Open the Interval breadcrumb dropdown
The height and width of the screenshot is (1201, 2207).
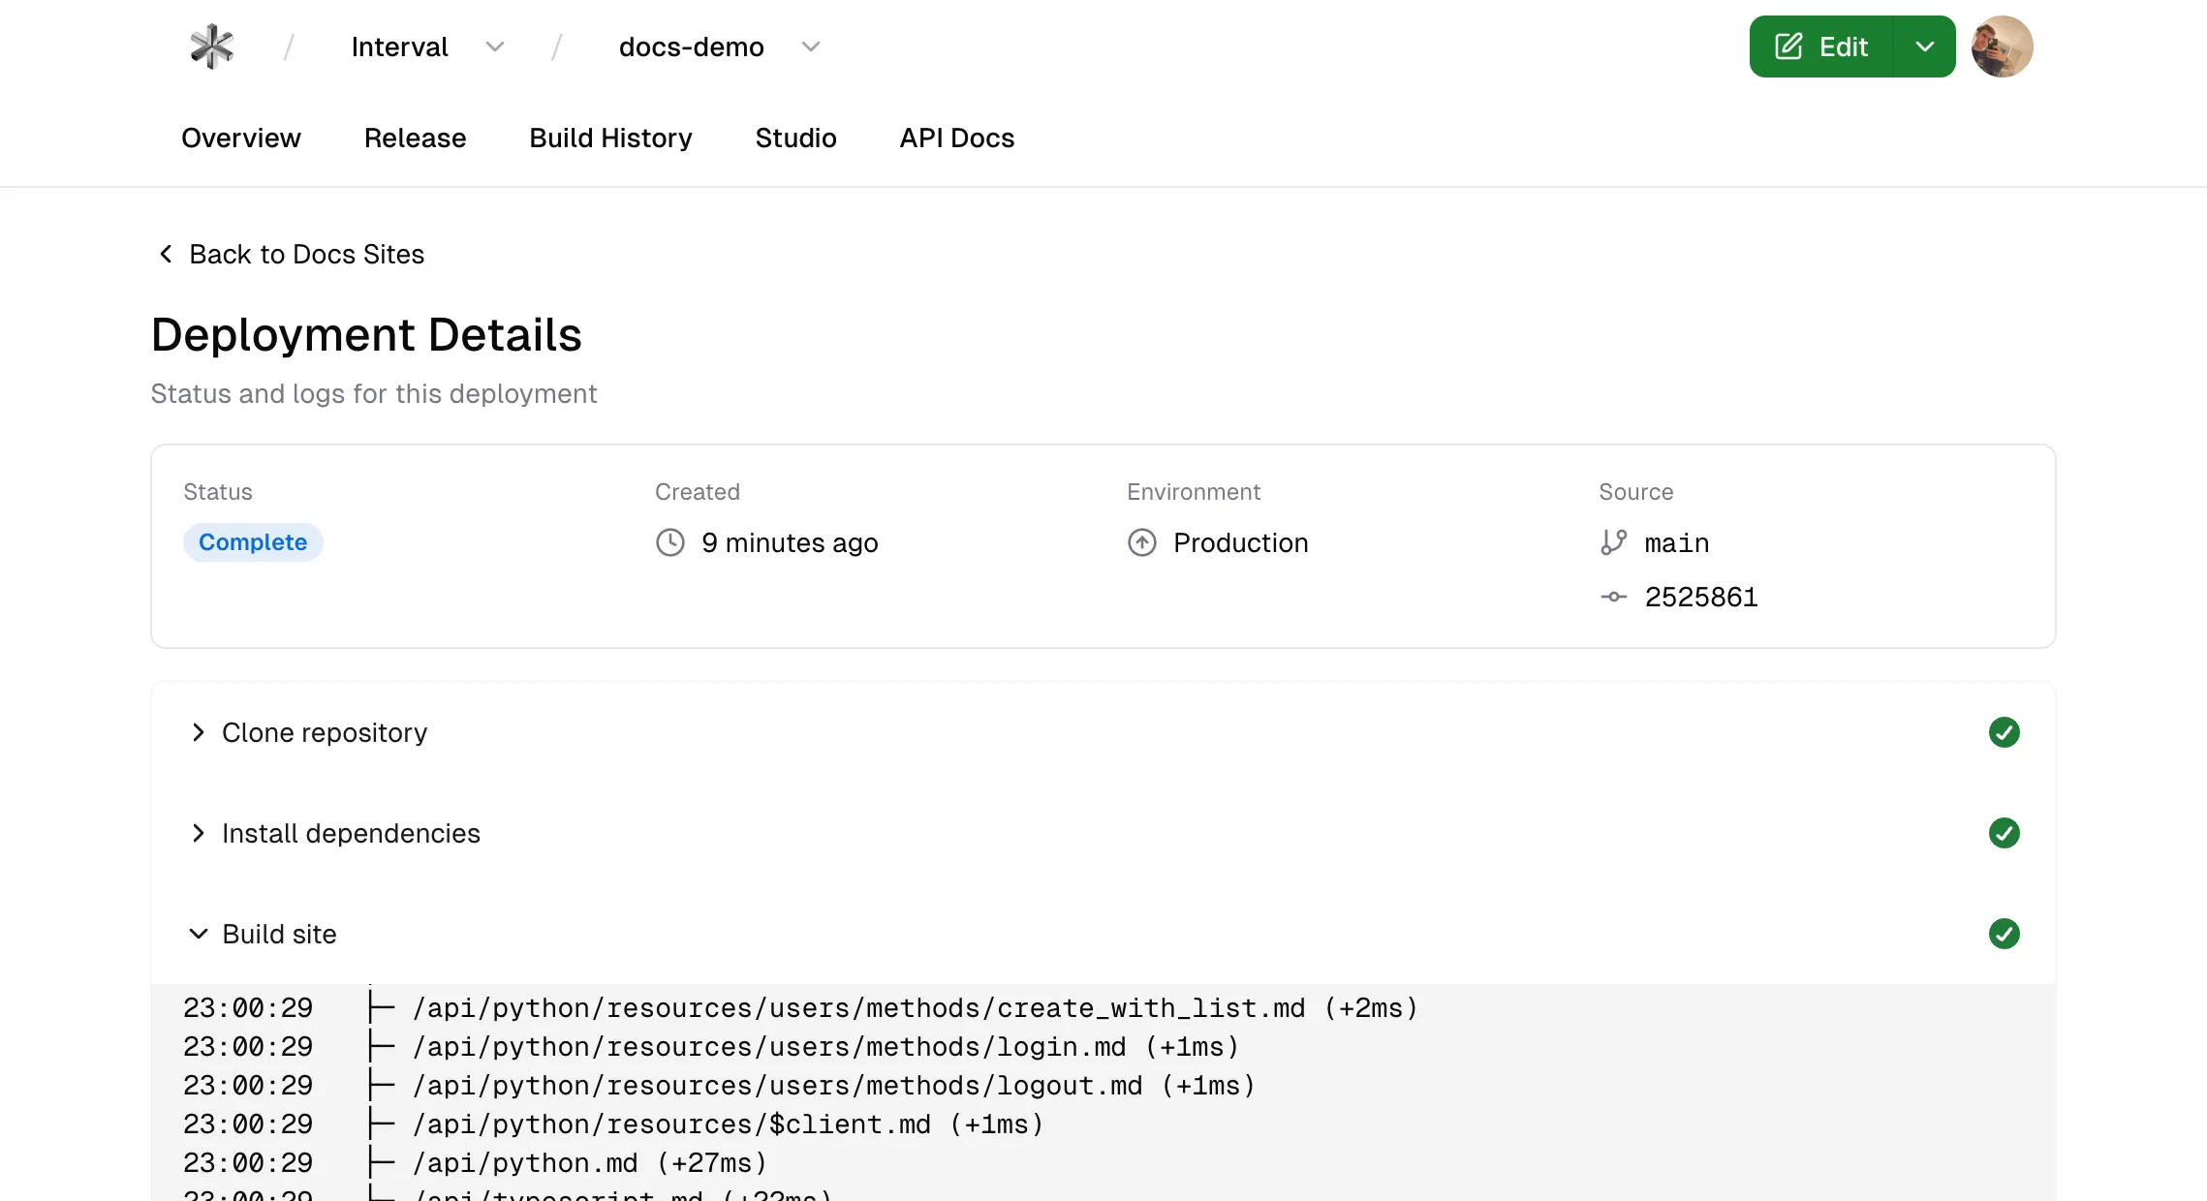(495, 46)
